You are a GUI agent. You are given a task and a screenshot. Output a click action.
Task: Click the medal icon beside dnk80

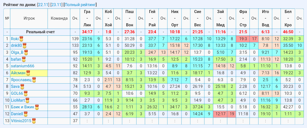(x=24, y=46)
